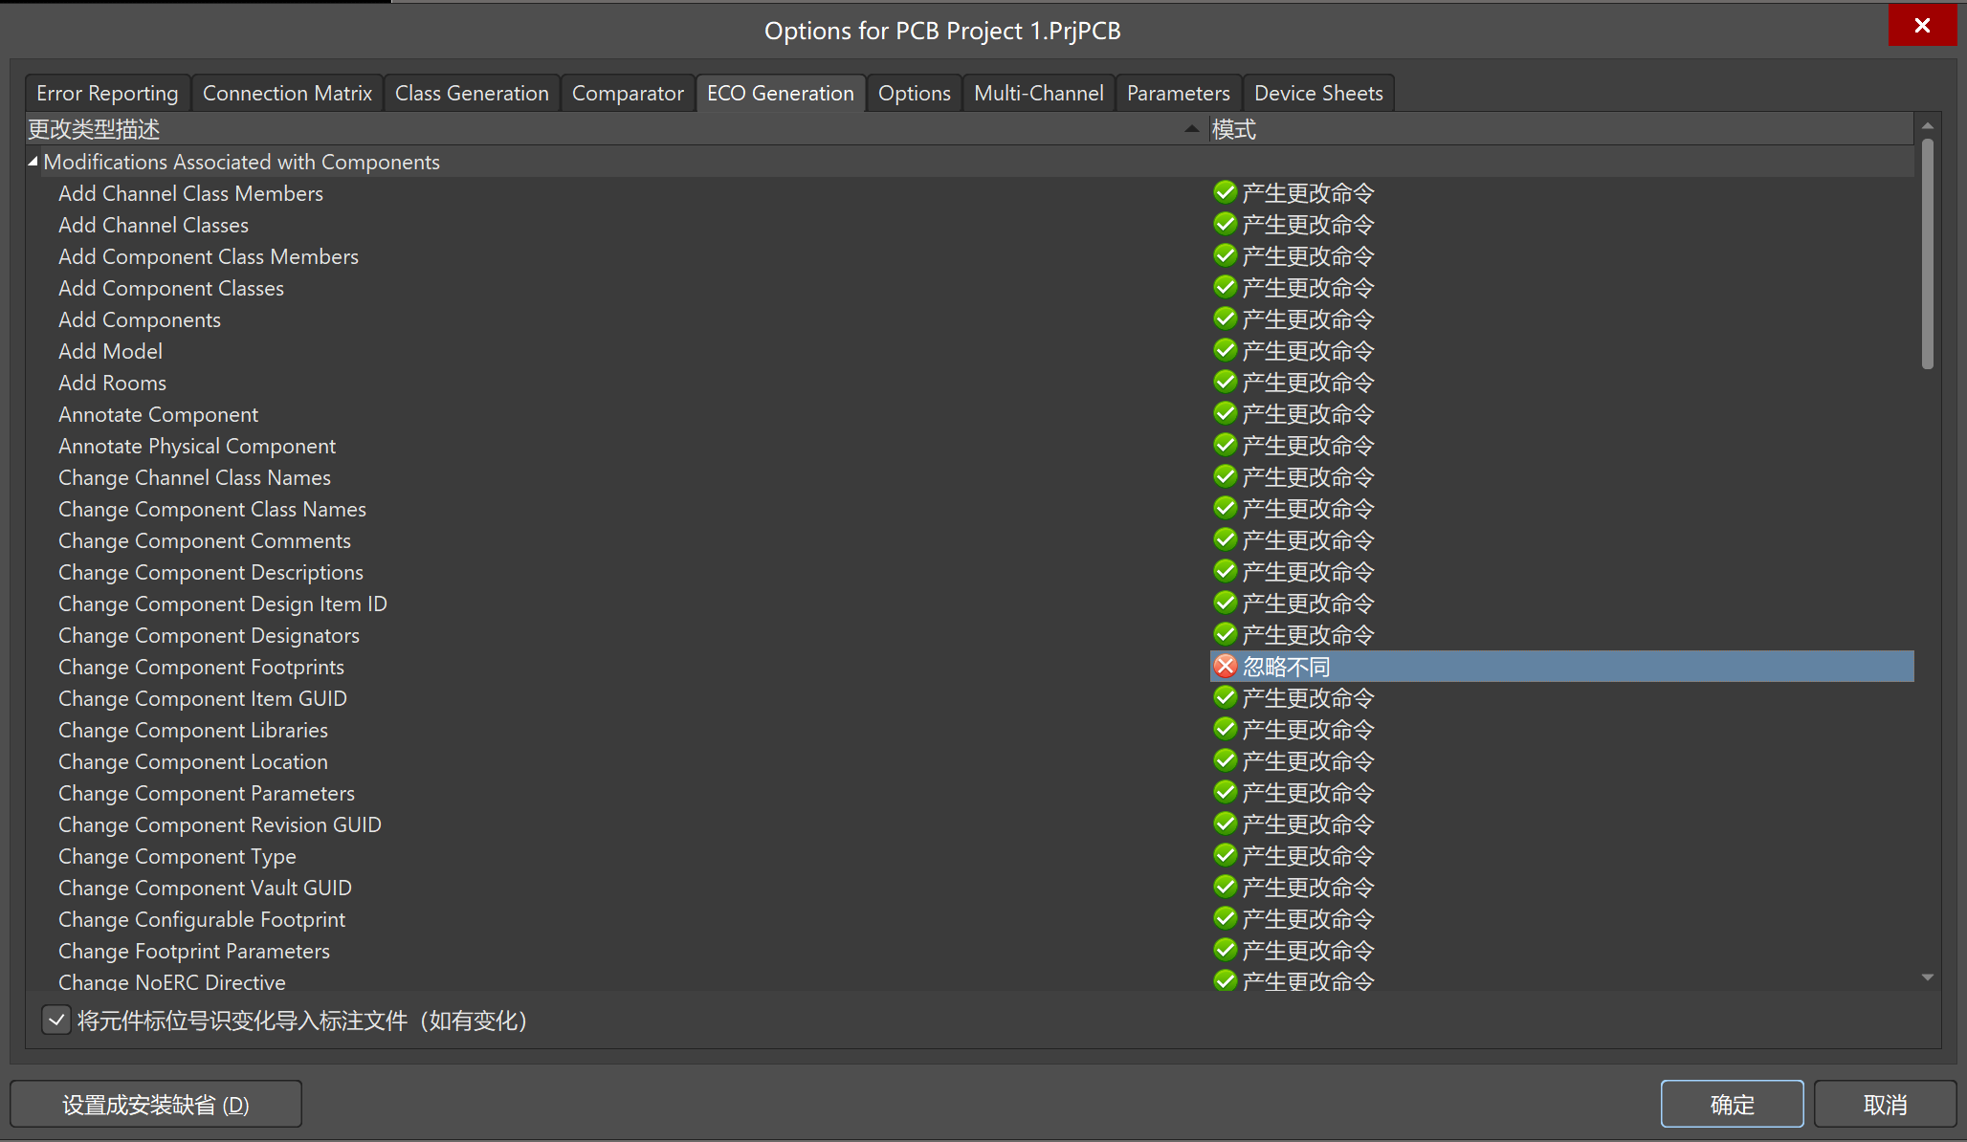Screen dimensions: 1967x1142
Task: Click the green check icon for Change Component Comments
Action: (x=1225, y=539)
